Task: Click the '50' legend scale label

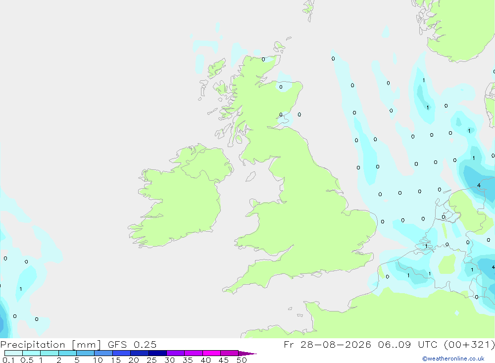Action: (x=242, y=360)
